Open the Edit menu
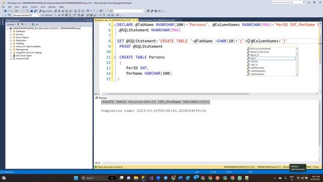This screenshot has width=323, height=182. pos(10,7)
